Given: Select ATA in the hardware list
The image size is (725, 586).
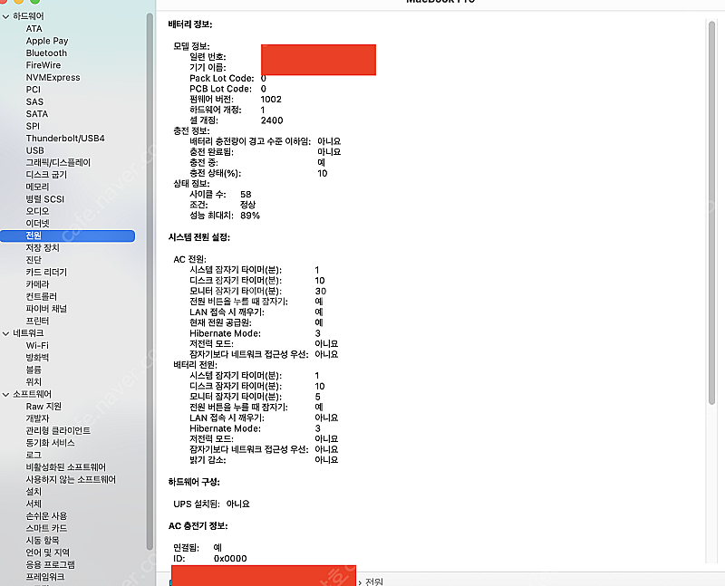Looking at the screenshot, I should (x=34, y=29).
